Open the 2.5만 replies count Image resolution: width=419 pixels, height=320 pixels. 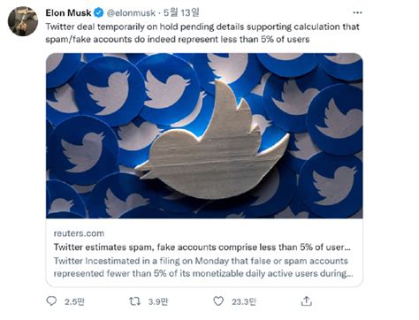(74, 301)
